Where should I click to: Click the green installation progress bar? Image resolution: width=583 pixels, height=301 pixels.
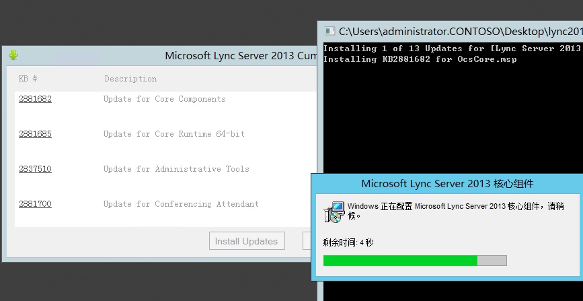coord(415,261)
